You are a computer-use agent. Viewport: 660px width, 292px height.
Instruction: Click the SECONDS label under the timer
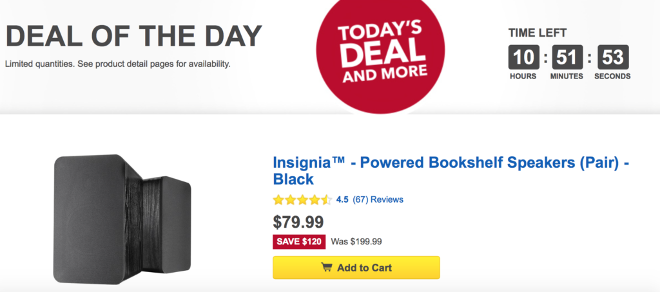click(613, 77)
